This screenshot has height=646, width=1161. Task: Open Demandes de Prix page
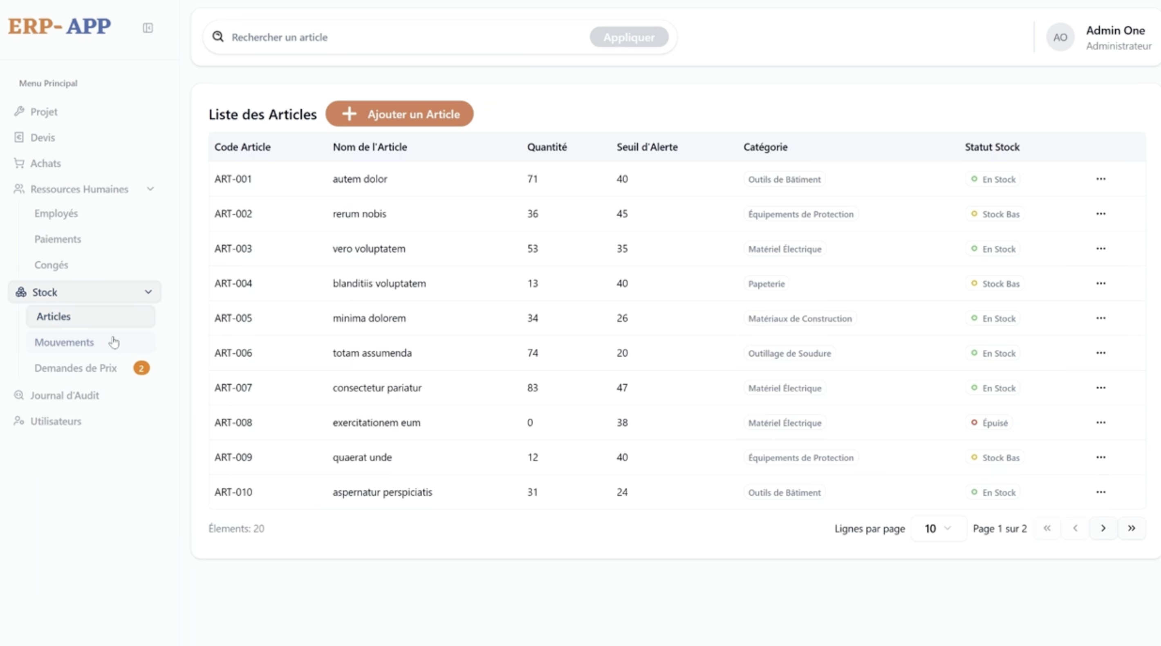[76, 368]
